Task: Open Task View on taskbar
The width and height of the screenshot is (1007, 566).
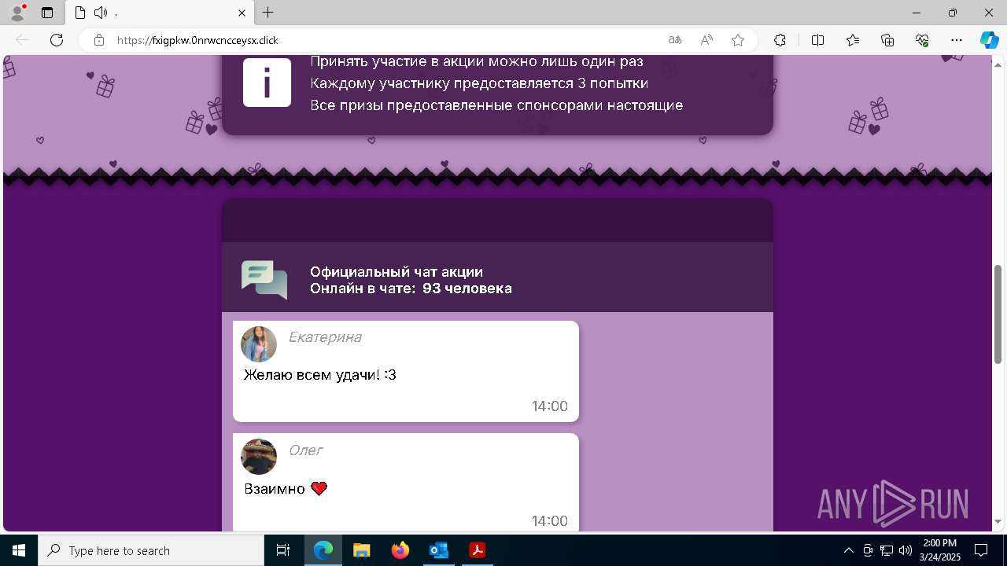Action: pyautogui.click(x=283, y=550)
